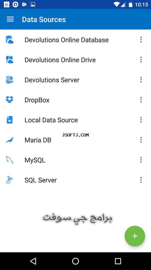Image resolution: width=151 pixels, height=270 pixels.
Task: Open options menu for MySQL
Action: [141, 160]
